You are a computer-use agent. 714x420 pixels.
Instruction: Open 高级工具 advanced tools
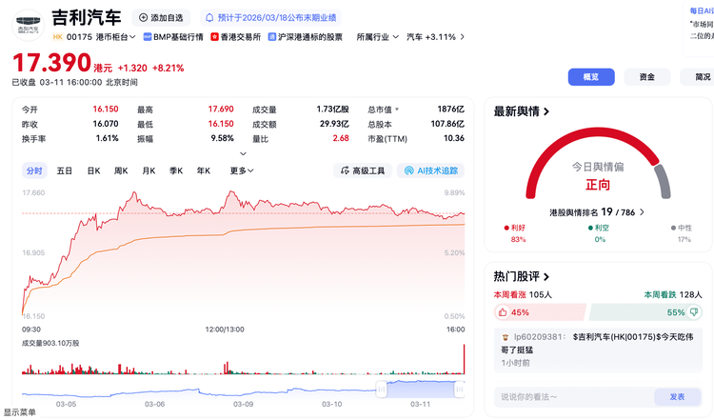tap(361, 170)
